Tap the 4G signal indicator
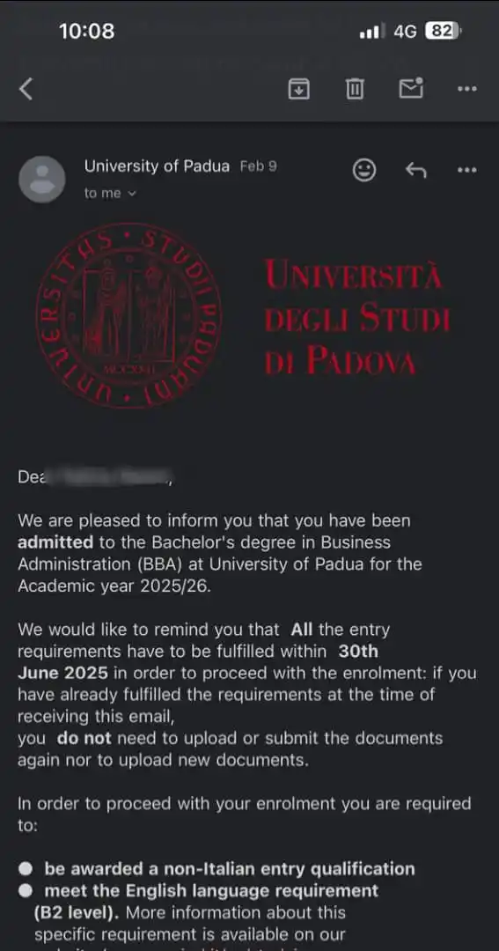The width and height of the screenshot is (499, 951). click(405, 32)
